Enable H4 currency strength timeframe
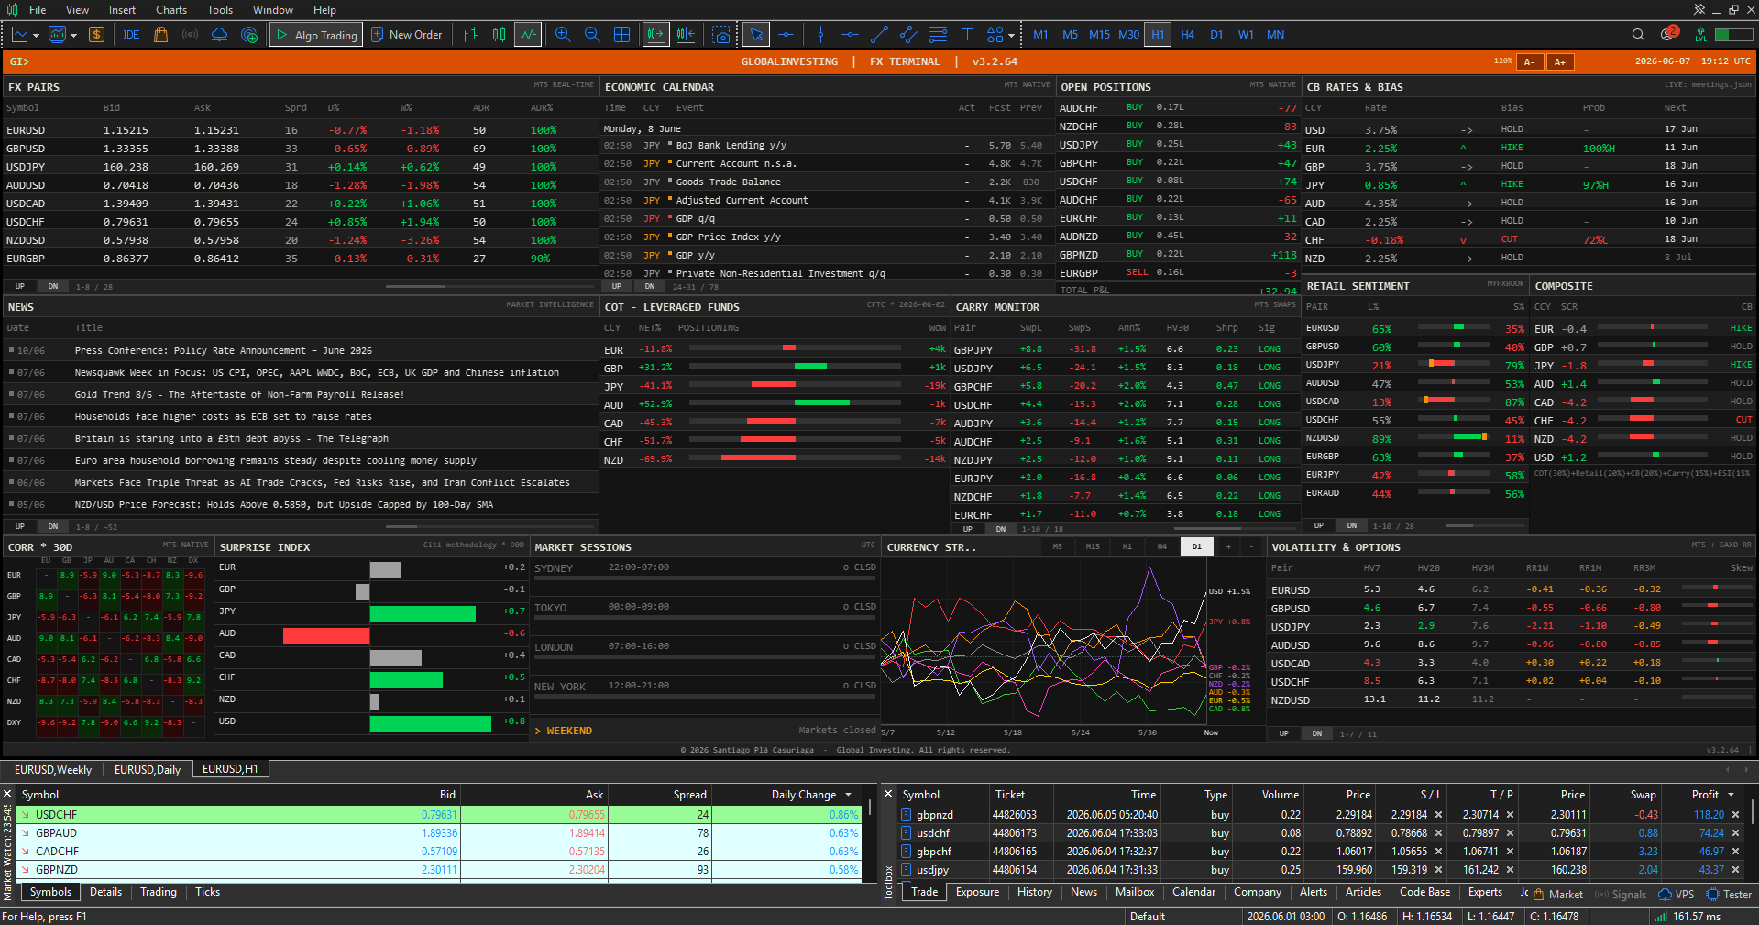 (x=1162, y=546)
